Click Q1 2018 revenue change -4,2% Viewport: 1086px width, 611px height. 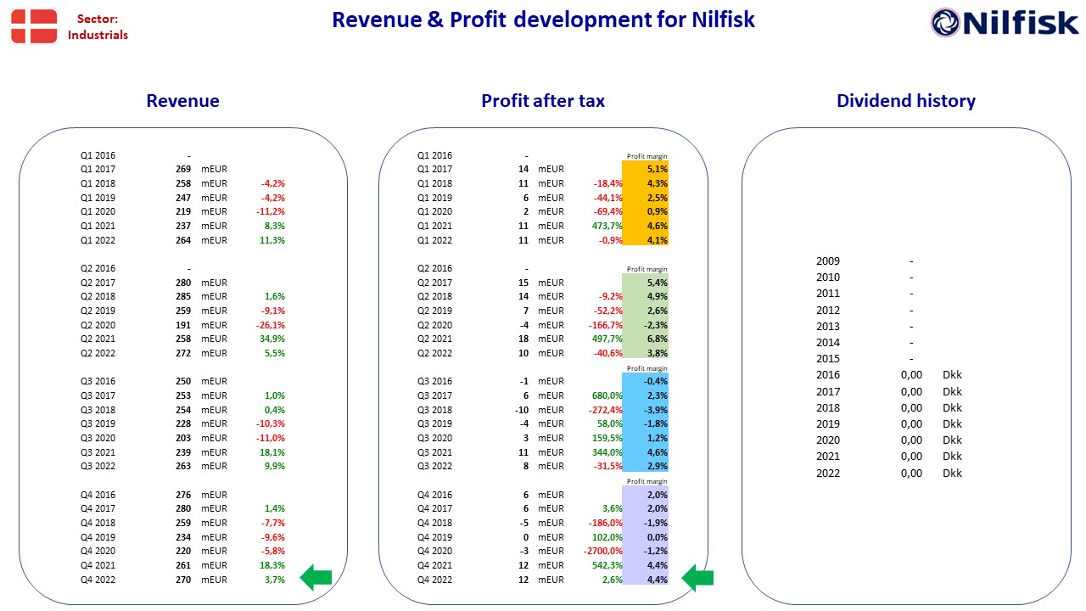[272, 183]
